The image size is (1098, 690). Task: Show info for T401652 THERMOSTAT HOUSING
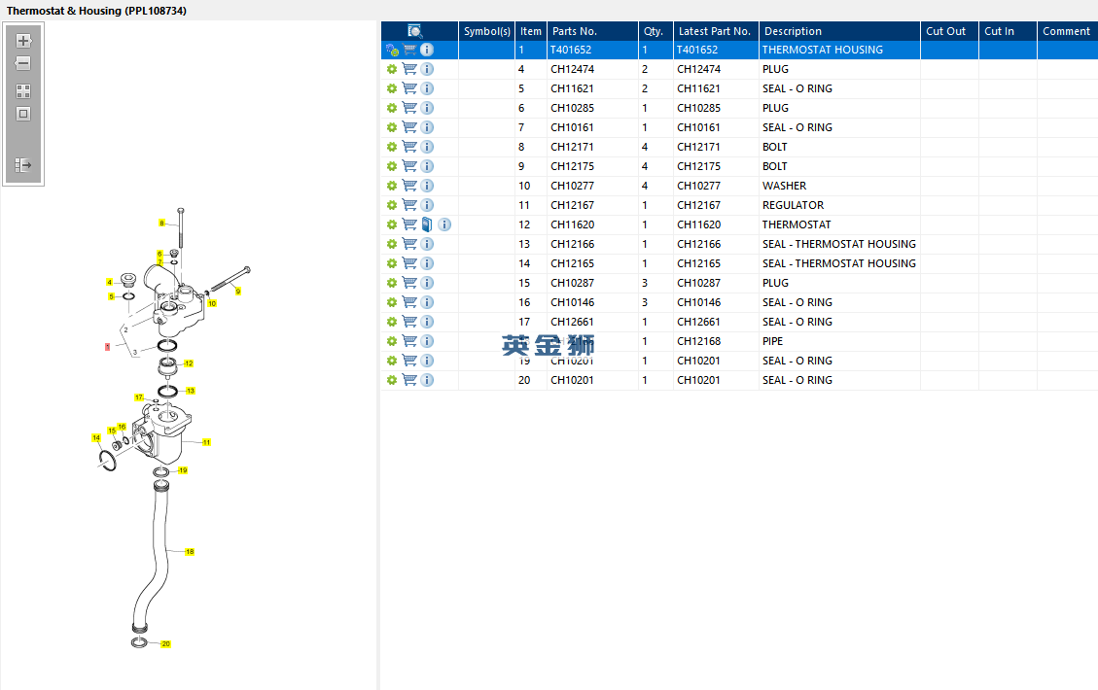tap(427, 50)
